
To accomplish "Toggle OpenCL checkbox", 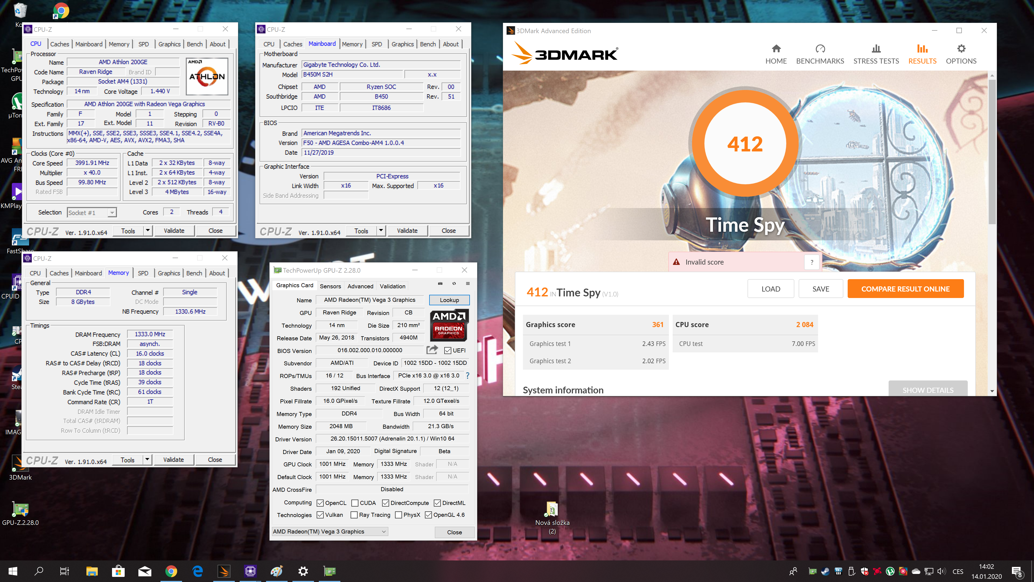I will (x=320, y=503).
